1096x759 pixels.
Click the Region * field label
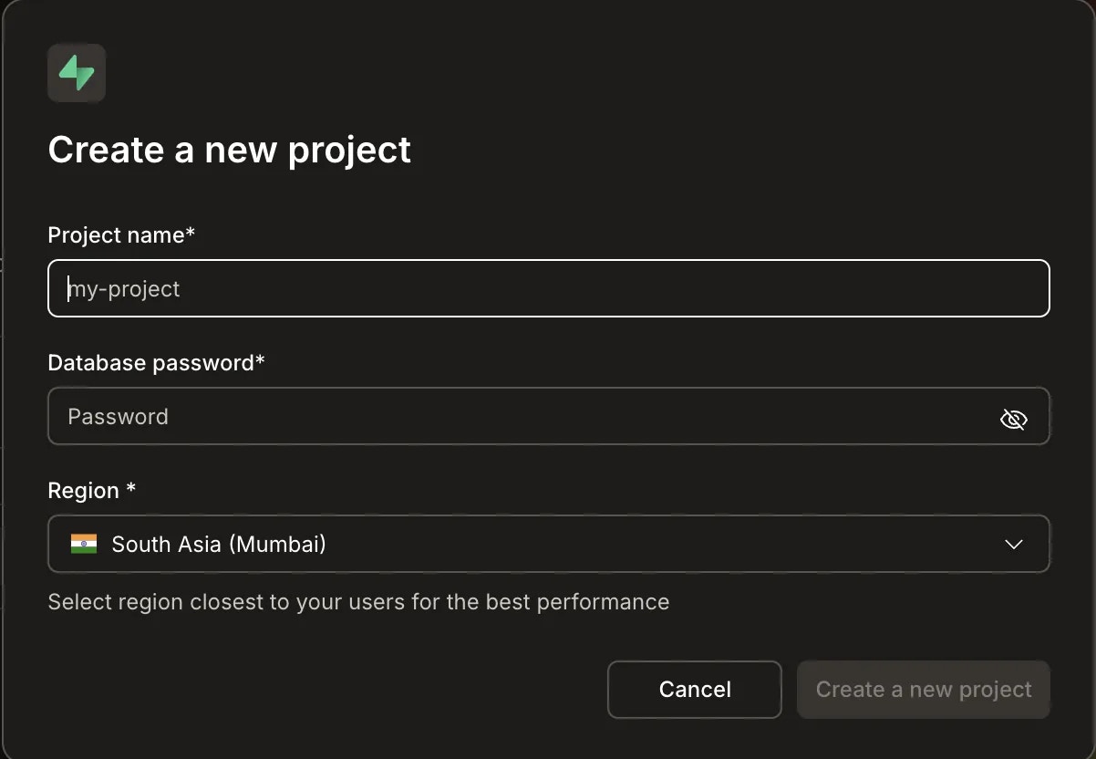coord(91,490)
